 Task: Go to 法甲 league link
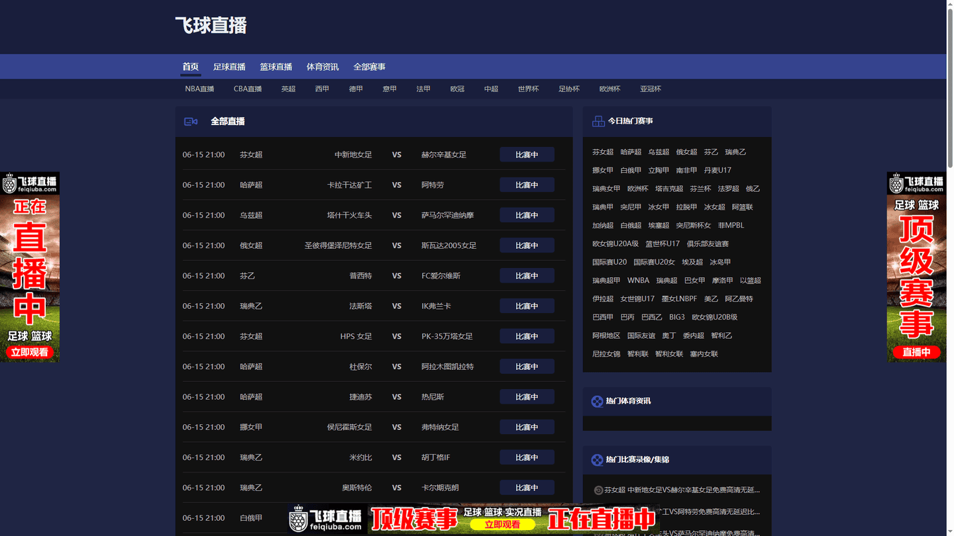(x=423, y=89)
